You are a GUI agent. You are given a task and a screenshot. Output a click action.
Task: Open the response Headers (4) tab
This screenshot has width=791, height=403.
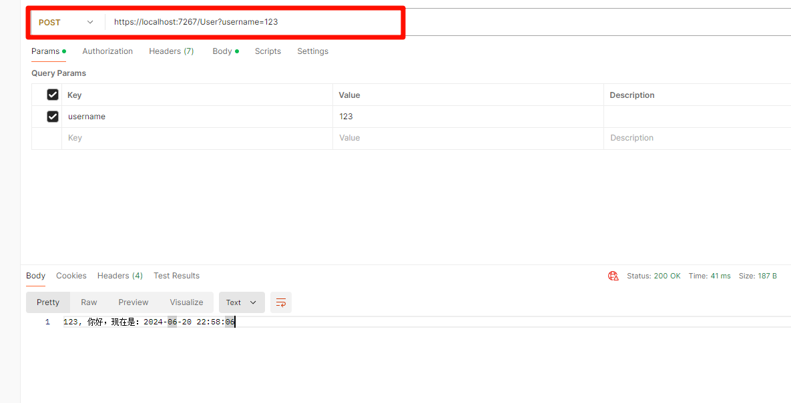coord(120,276)
